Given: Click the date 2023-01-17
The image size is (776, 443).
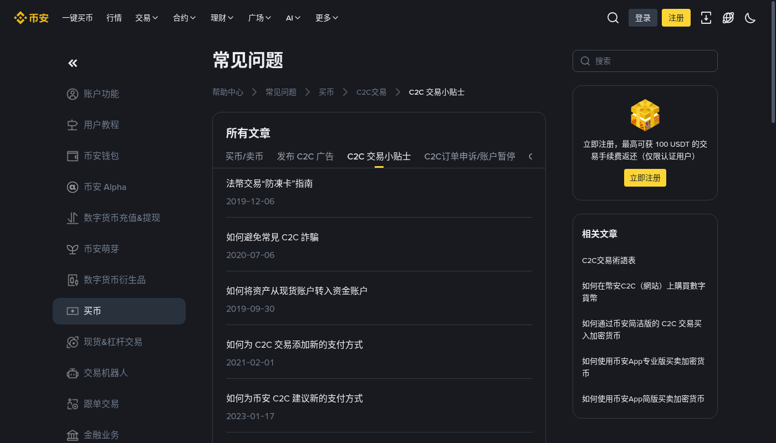Looking at the screenshot, I should point(251,416).
